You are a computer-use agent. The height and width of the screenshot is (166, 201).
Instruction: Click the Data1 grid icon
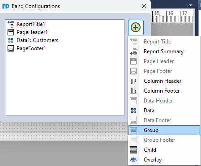pos(11,40)
